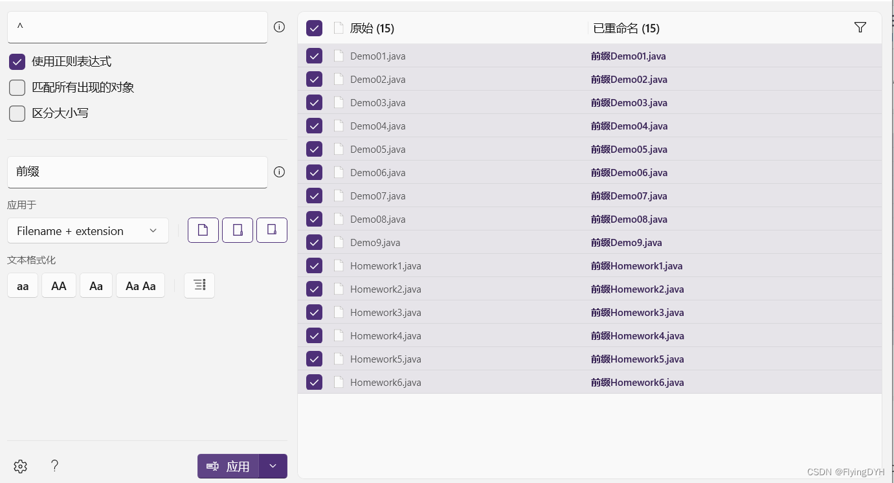The image size is (894, 483).
Task: Expand the arrow next to the 应用 button
Action: coord(273,466)
